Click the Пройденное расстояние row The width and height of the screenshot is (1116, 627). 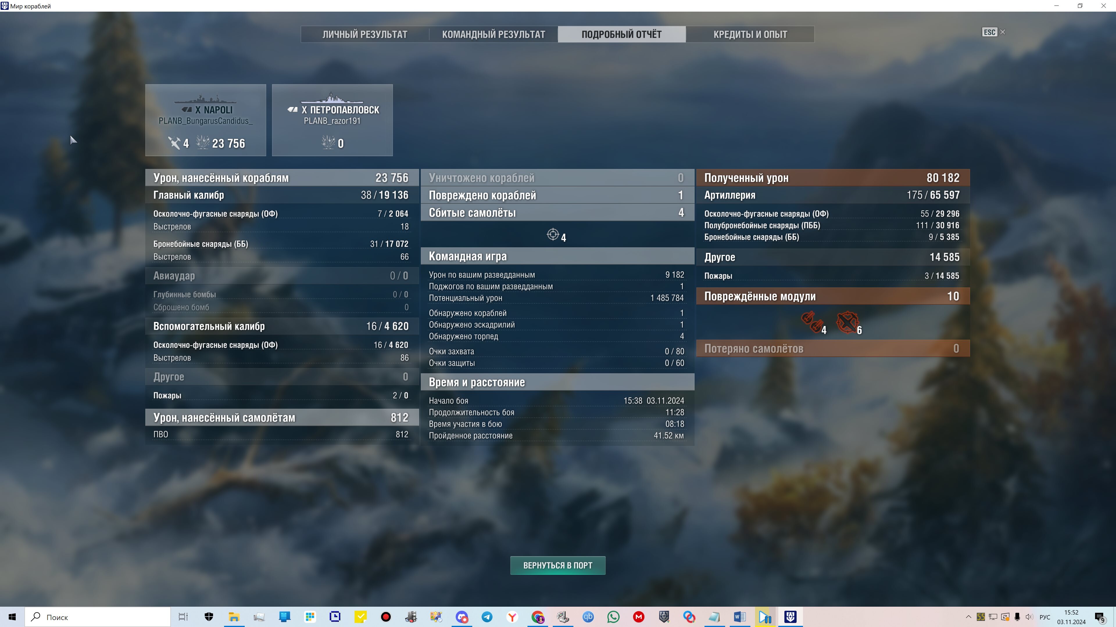pyautogui.click(x=556, y=436)
